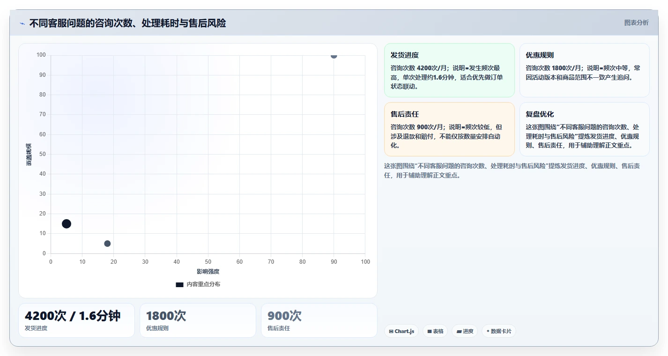The width and height of the screenshot is (668, 356).
Task: Click the 售后责任 label under 900次
Action: 279,328
